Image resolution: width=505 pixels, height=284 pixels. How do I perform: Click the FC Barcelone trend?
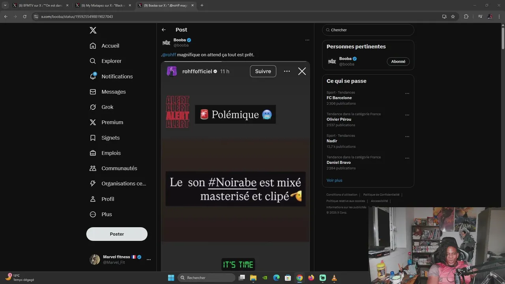tap(339, 98)
